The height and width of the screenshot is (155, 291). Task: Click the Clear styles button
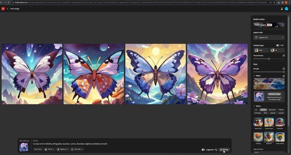[38, 149]
